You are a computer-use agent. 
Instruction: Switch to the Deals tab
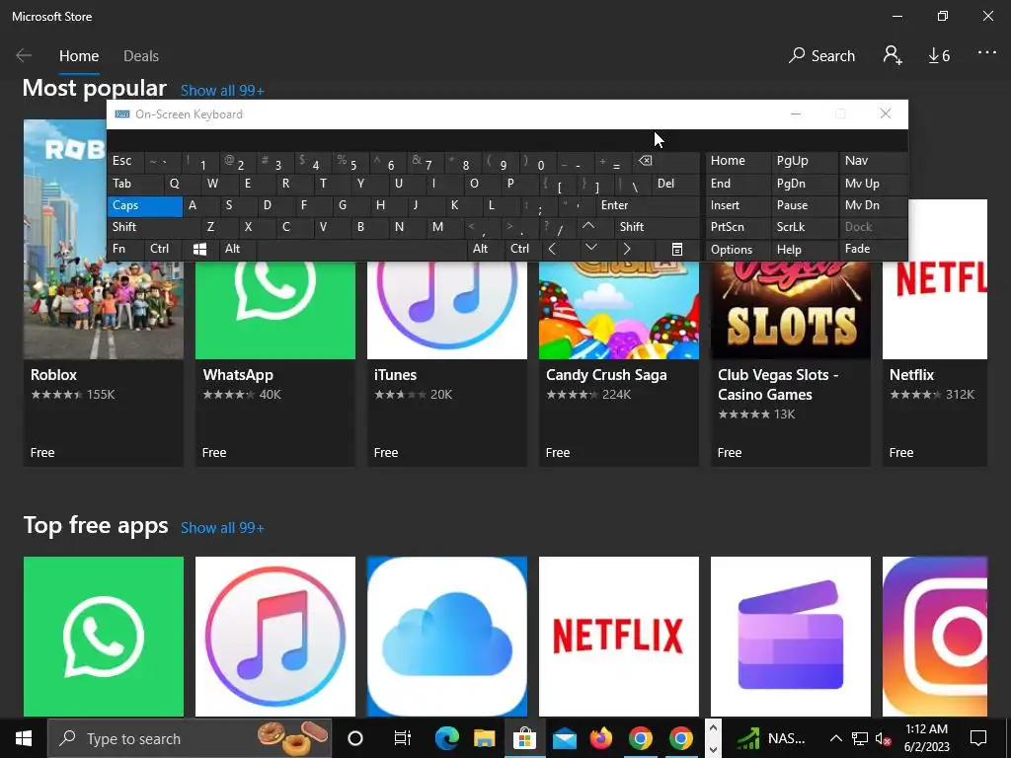click(141, 56)
